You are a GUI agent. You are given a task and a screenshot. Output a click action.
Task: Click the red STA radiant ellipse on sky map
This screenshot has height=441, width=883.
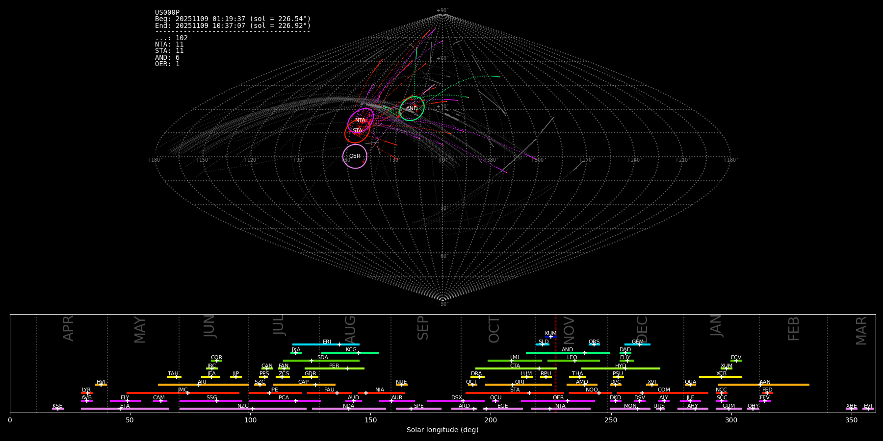tap(357, 131)
